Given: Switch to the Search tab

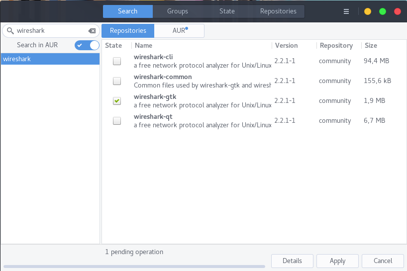Looking at the screenshot, I should (x=128, y=11).
